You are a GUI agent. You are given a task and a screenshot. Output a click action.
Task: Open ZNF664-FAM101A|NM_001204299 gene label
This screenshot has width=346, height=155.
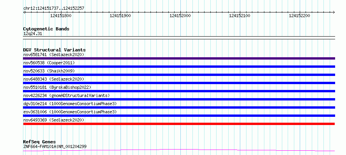55,146
